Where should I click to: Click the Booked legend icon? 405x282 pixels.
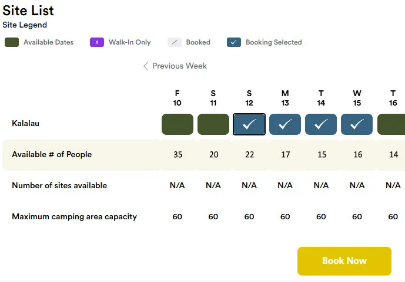[x=175, y=42]
